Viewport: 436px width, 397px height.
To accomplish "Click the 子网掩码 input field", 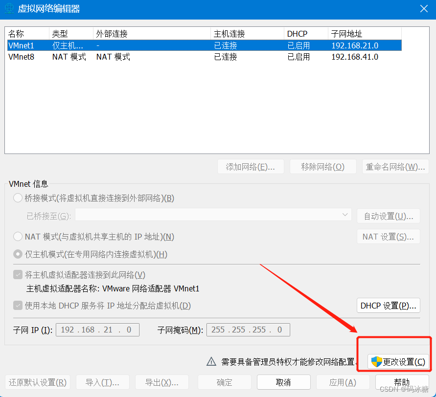I will click(x=248, y=330).
